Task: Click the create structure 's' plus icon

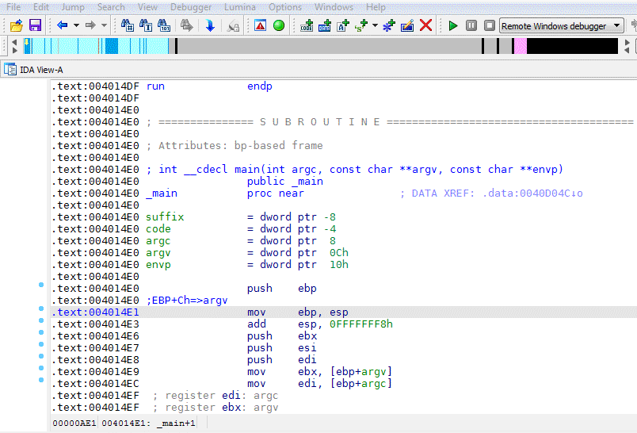Action: pos(360,25)
